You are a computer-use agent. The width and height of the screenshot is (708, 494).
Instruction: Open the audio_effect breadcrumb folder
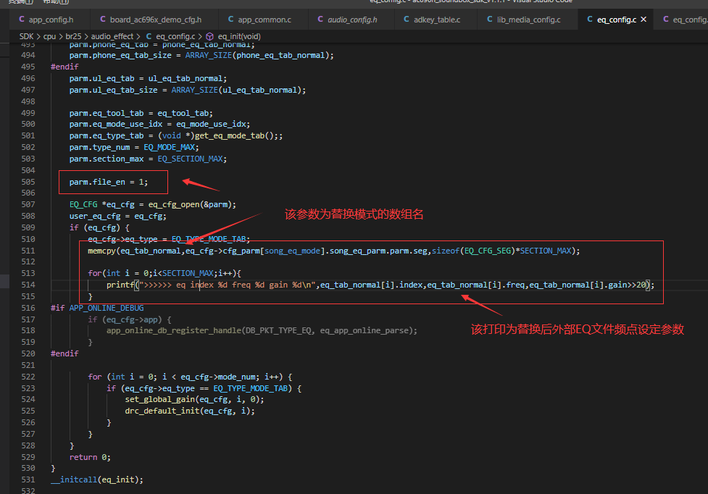[x=112, y=36]
